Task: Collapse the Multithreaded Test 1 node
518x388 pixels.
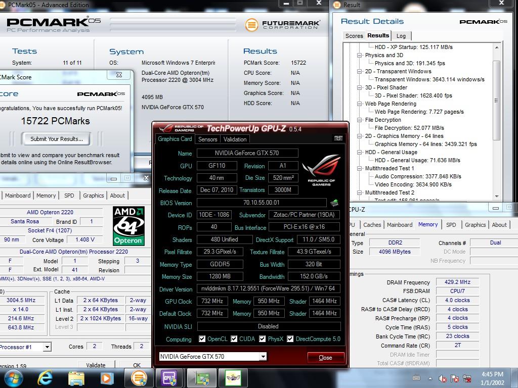Action: pyautogui.click(x=360, y=168)
